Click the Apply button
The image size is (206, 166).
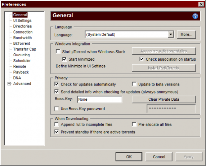[x=189, y=157]
